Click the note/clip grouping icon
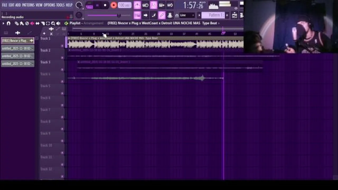The width and height of the screenshot is (338, 190). [170, 15]
